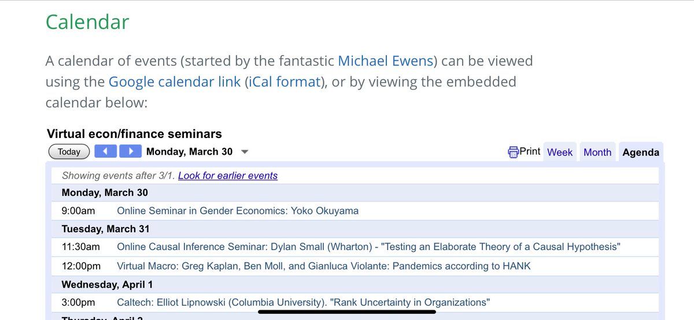Switch to the Week tab
The height and width of the screenshot is (320, 694).
(x=560, y=152)
